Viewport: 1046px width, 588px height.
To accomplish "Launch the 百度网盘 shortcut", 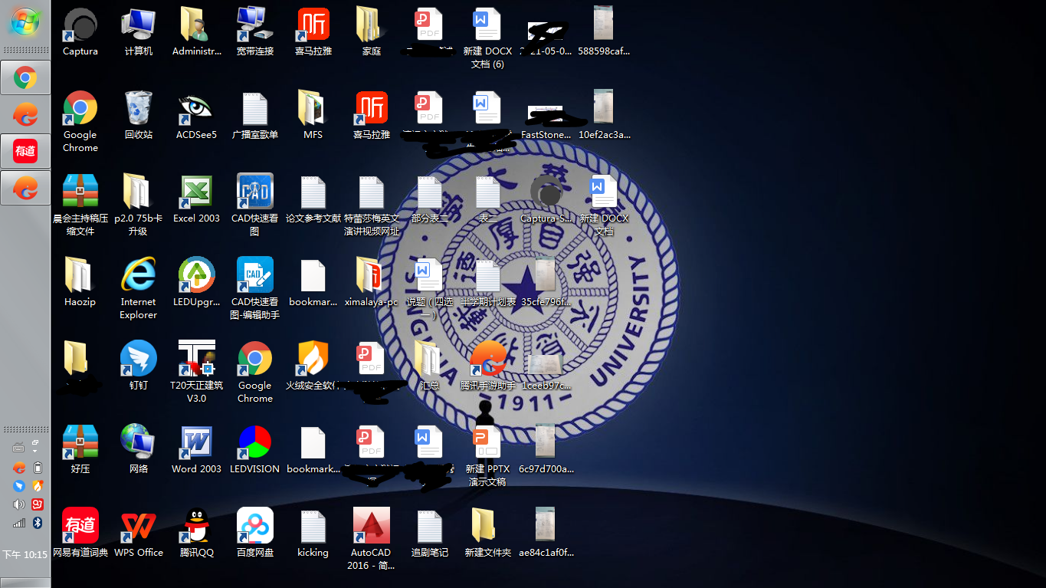I will (255, 534).
